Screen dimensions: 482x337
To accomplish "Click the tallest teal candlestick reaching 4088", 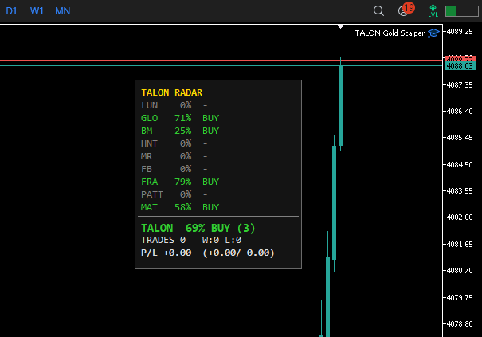I will tap(341, 105).
